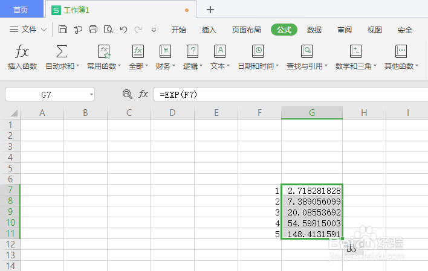Open the Lookup and Reference (查找与引用) icon
The image size is (428, 271).
pyautogui.click(x=306, y=51)
